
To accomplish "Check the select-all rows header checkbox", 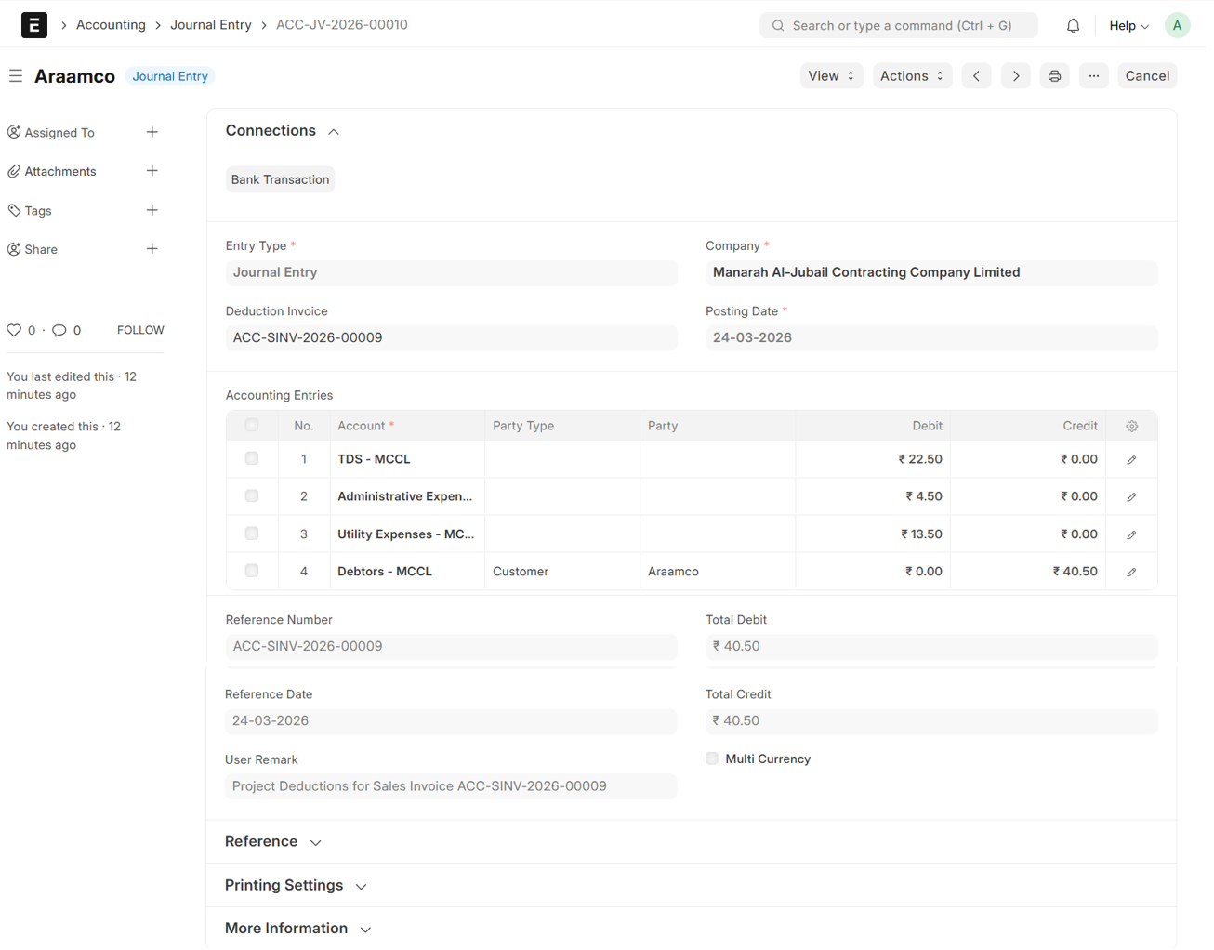I will coord(252,425).
